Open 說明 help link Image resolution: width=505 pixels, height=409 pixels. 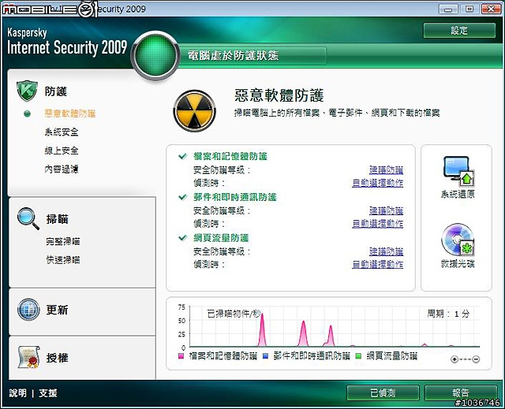[x=18, y=393]
